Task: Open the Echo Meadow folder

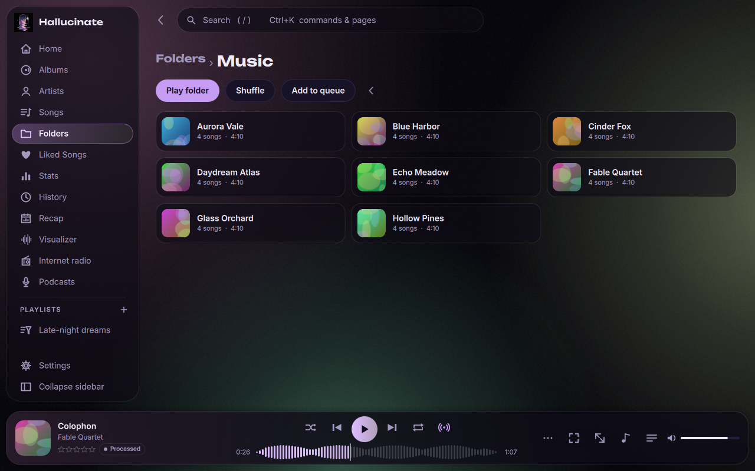Action: click(x=446, y=177)
